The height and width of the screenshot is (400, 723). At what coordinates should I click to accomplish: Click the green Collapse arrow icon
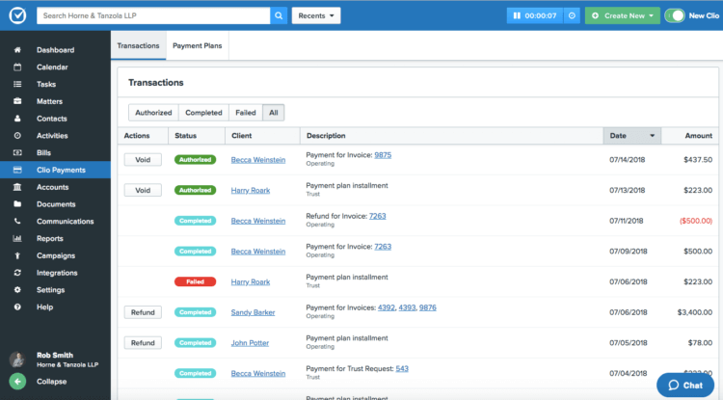click(x=17, y=381)
